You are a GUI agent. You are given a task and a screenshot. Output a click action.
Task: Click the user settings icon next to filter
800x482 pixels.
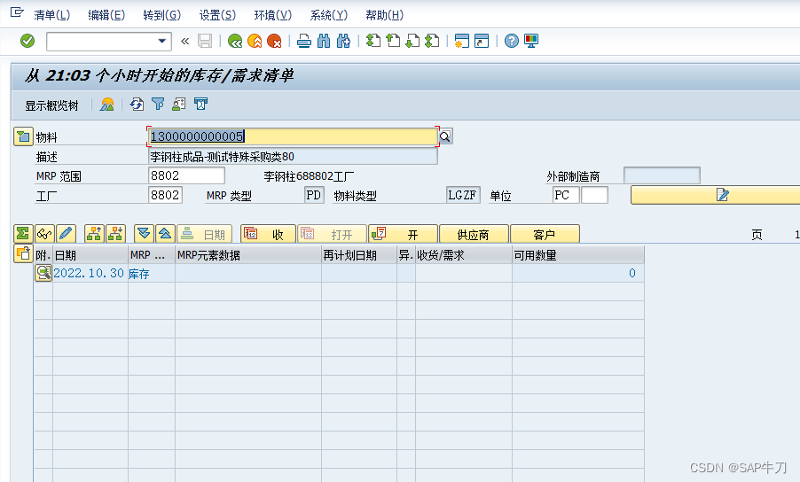pos(179,105)
